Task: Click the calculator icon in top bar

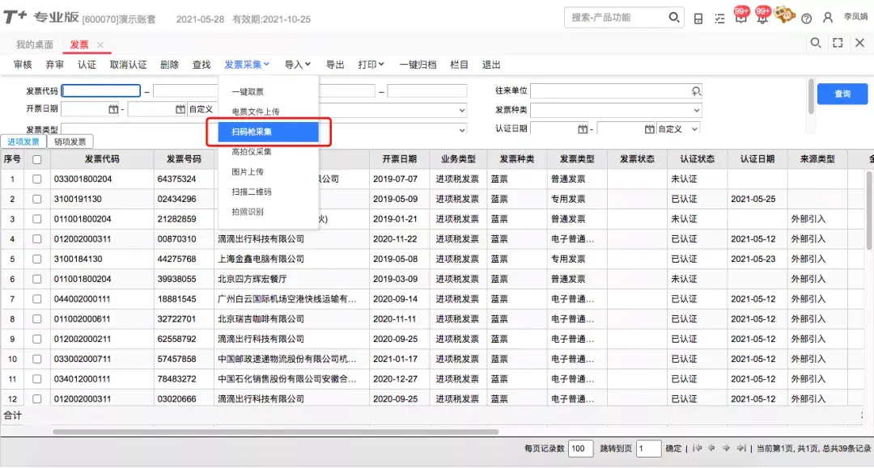Action: click(698, 19)
